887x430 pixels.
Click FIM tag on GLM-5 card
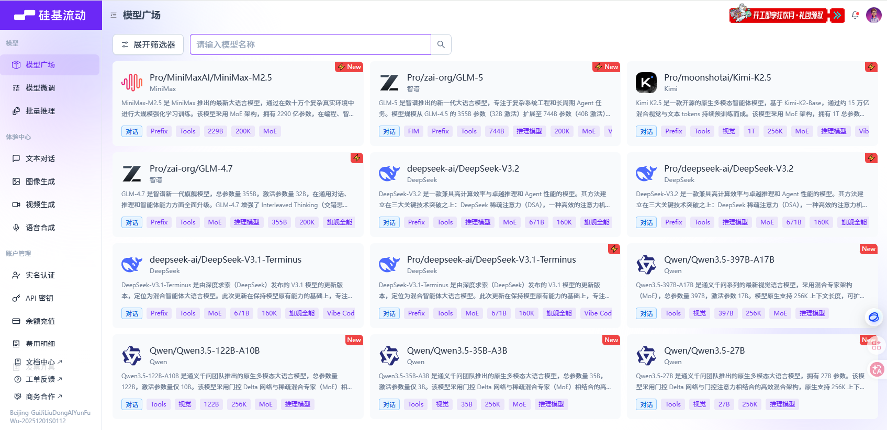tap(413, 131)
